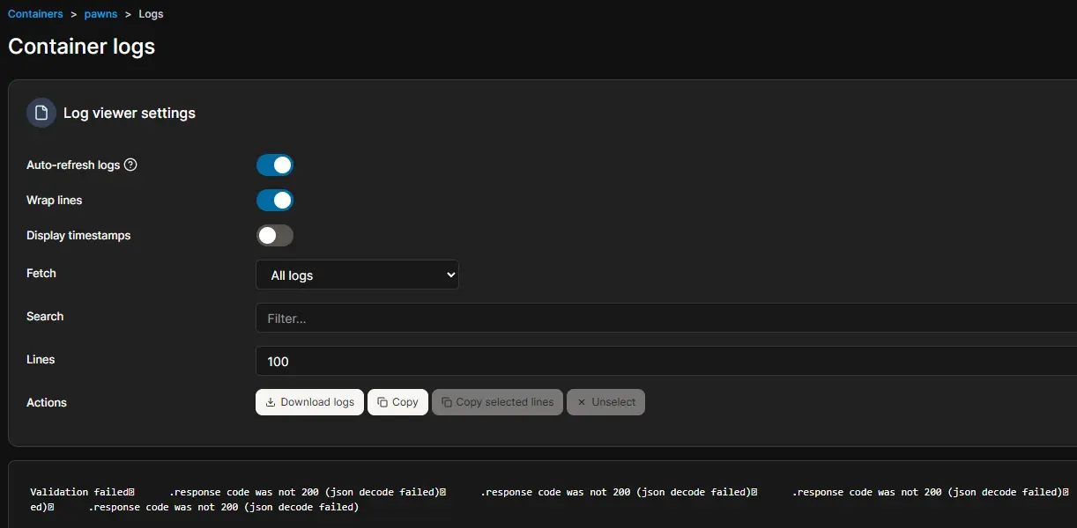Click the Log viewer settings document icon
The image size is (1077, 528).
point(41,113)
